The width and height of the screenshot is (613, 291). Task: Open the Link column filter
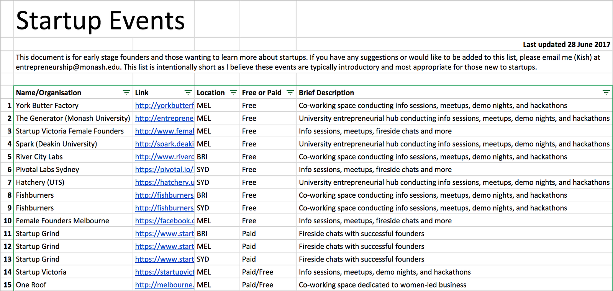[188, 93]
